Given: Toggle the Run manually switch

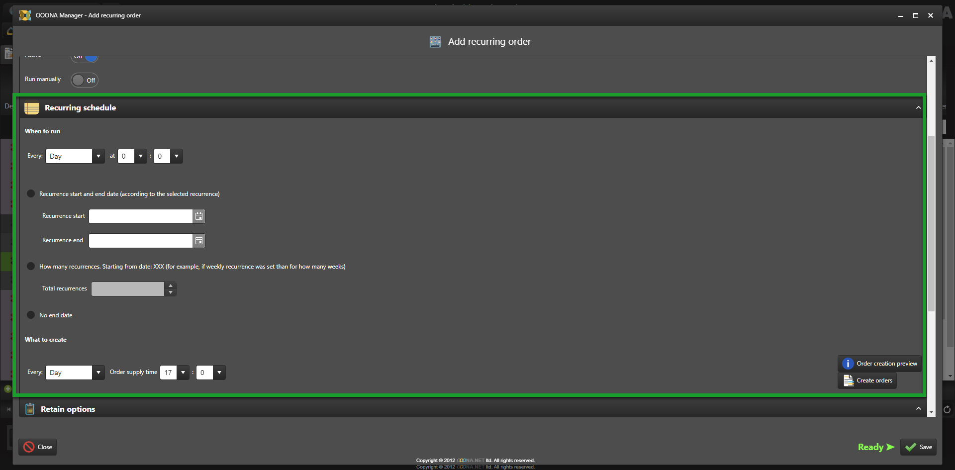Looking at the screenshot, I should pos(84,80).
